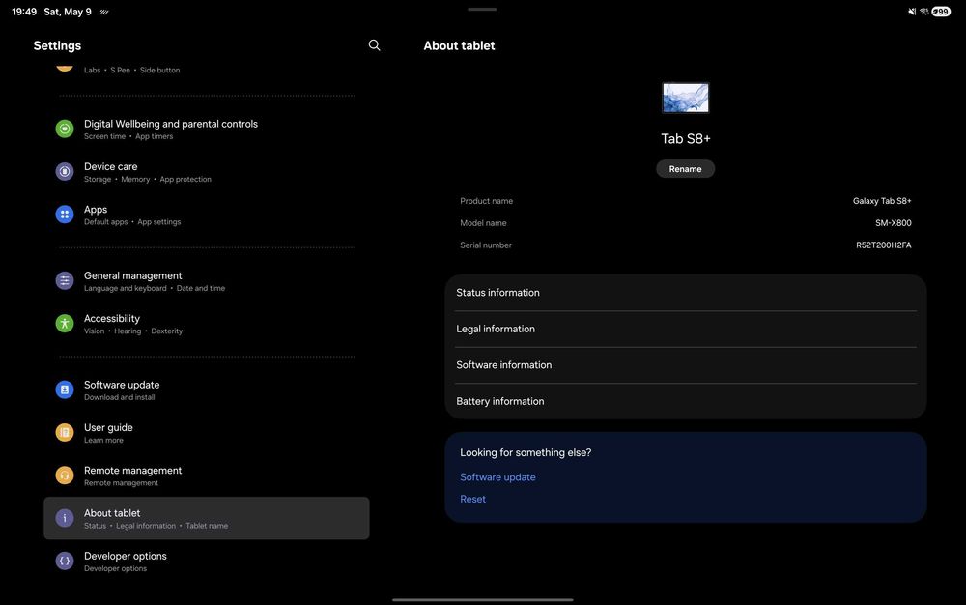Tap the Wi-Fi icon in status bar
Image resolution: width=966 pixels, height=605 pixels.
[x=924, y=12]
